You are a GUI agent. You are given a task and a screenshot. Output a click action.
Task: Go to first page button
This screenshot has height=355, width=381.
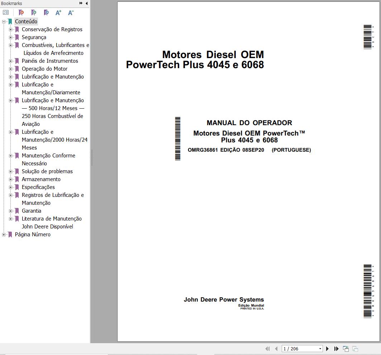point(267,349)
